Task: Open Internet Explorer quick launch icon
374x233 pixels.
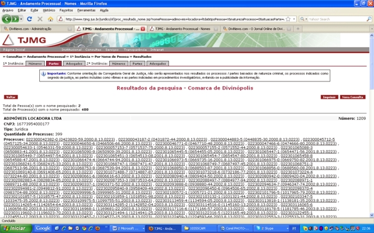Action: [x=64, y=228]
